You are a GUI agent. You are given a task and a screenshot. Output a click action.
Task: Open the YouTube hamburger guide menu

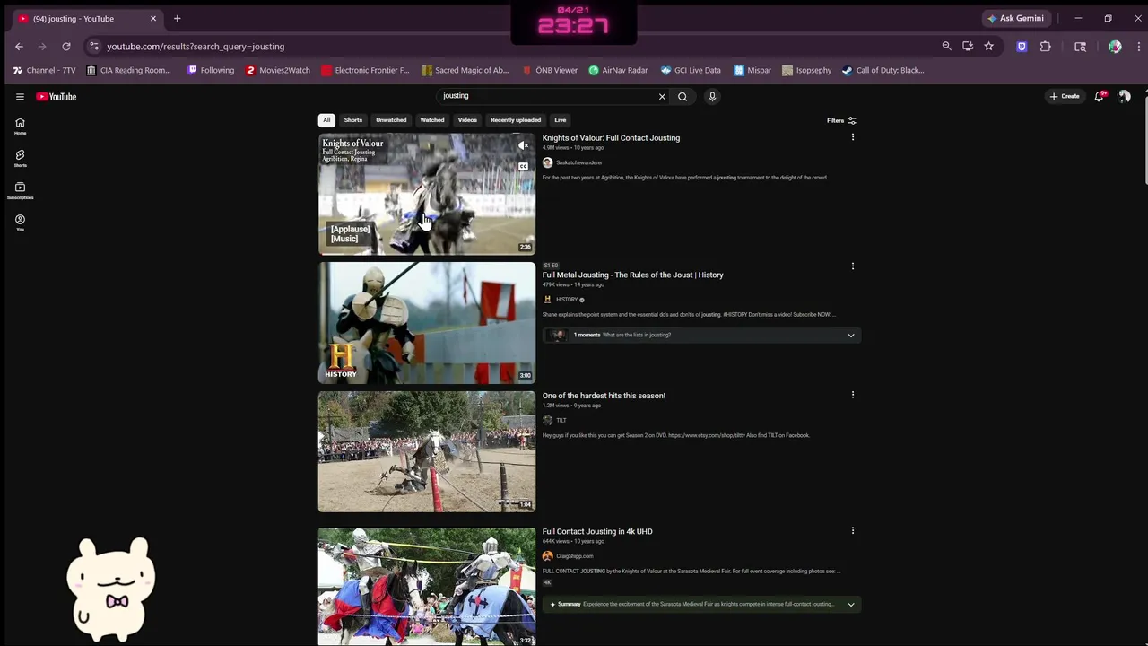(x=20, y=96)
